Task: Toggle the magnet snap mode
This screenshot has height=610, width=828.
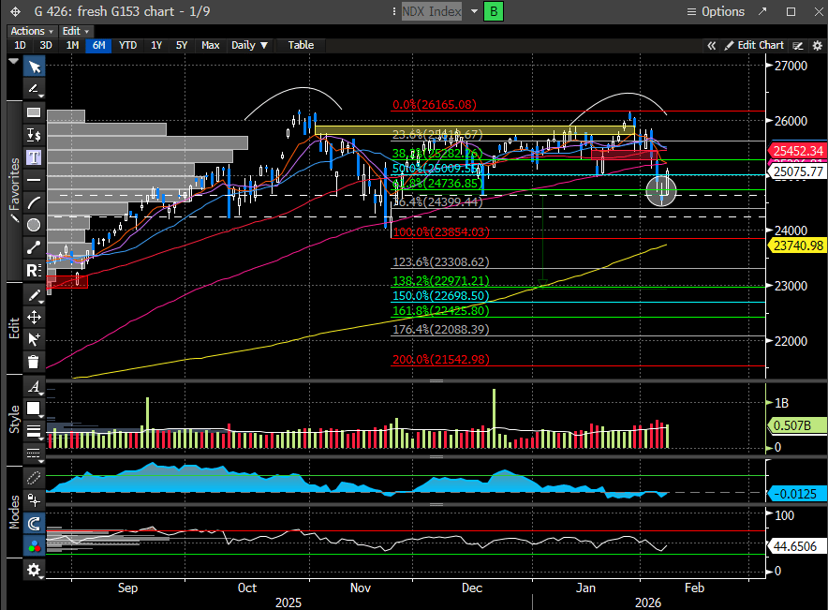Action: pos(34,524)
